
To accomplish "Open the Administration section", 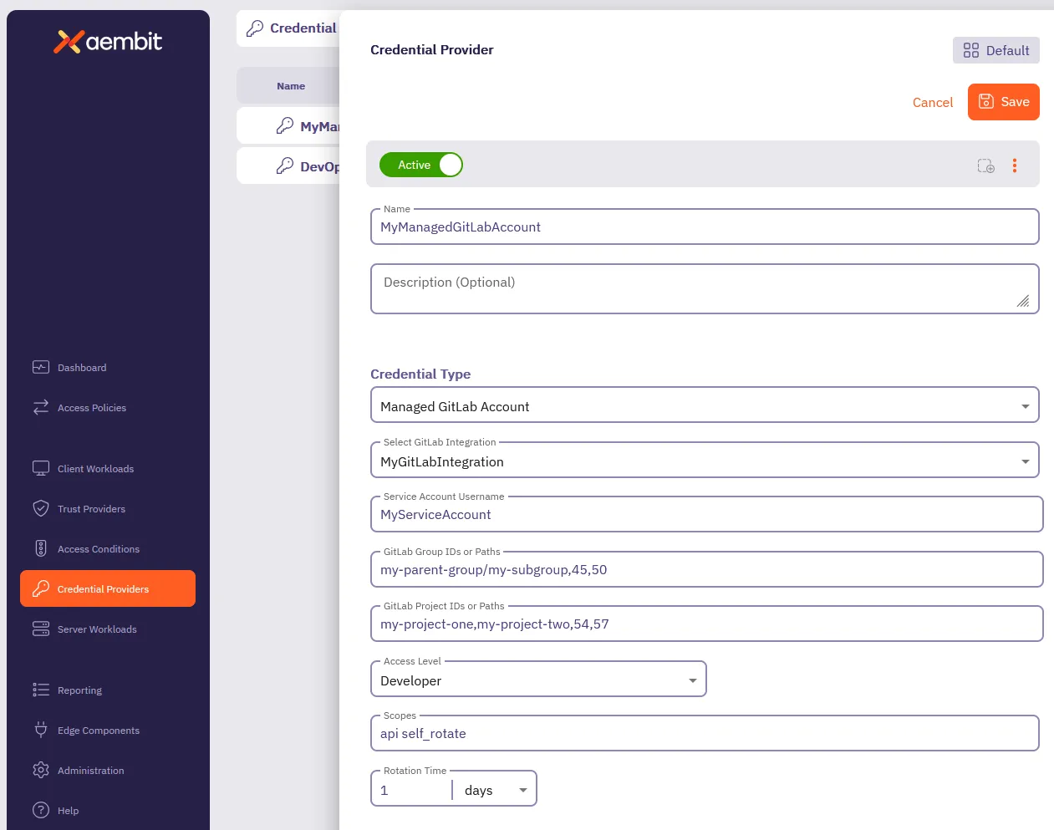I will pos(91,771).
